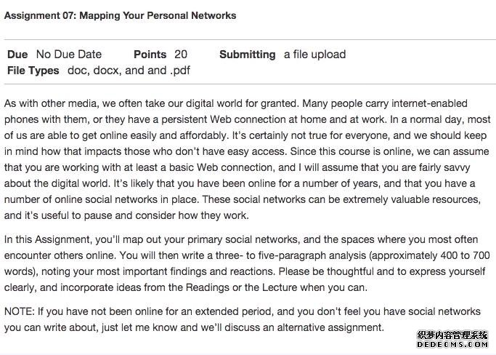Click the 'File Types' label
This screenshot has width=496, height=355.
click(33, 71)
